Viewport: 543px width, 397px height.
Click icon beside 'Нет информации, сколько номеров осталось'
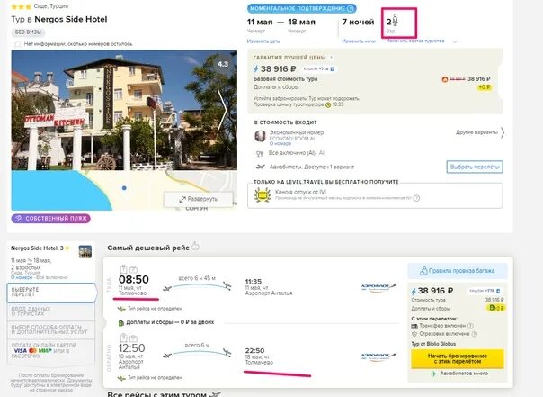click(17, 44)
